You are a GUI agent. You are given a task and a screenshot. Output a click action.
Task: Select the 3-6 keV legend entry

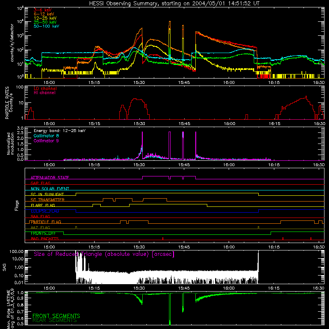(x=43, y=10)
